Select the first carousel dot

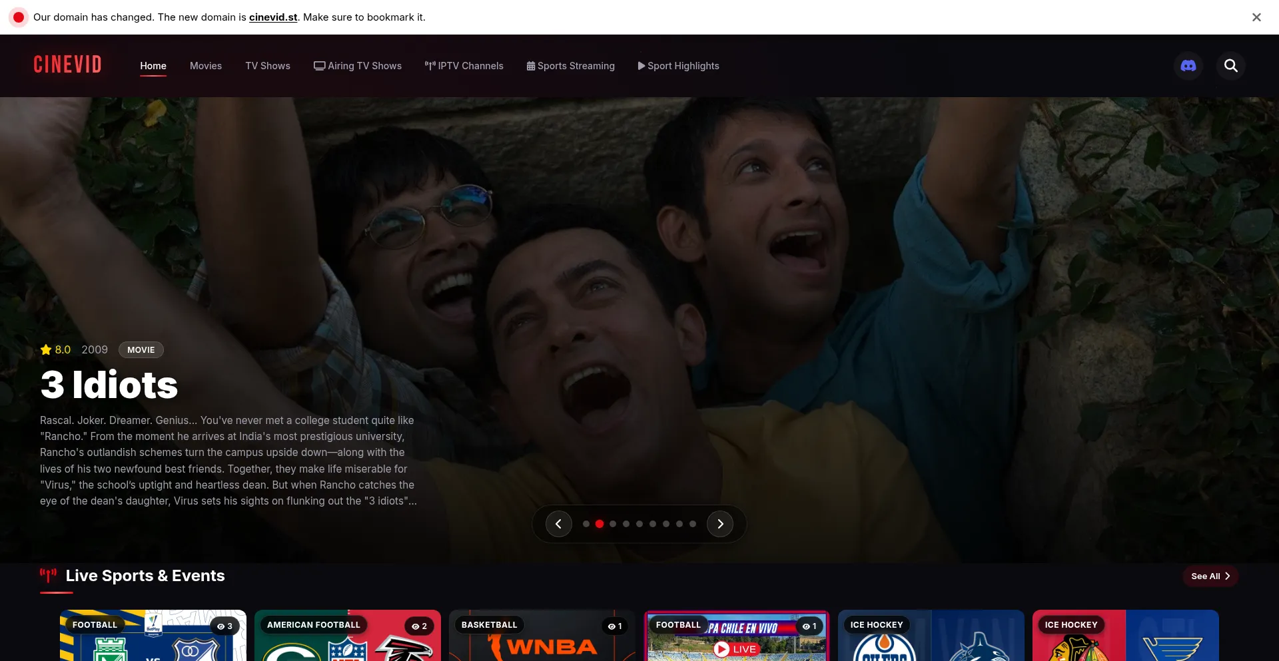(586, 524)
